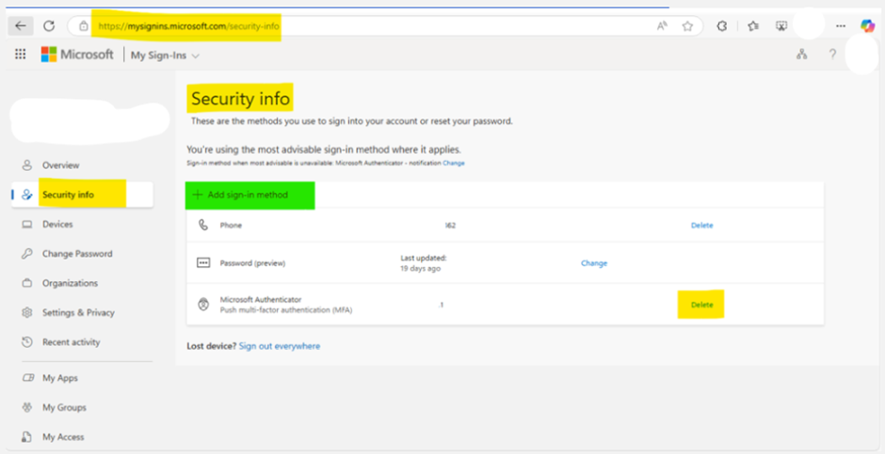The height and width of the screenshot is (454, 885).
Task: Favorite this page with the star icon
Action: (x=687, y=26)
